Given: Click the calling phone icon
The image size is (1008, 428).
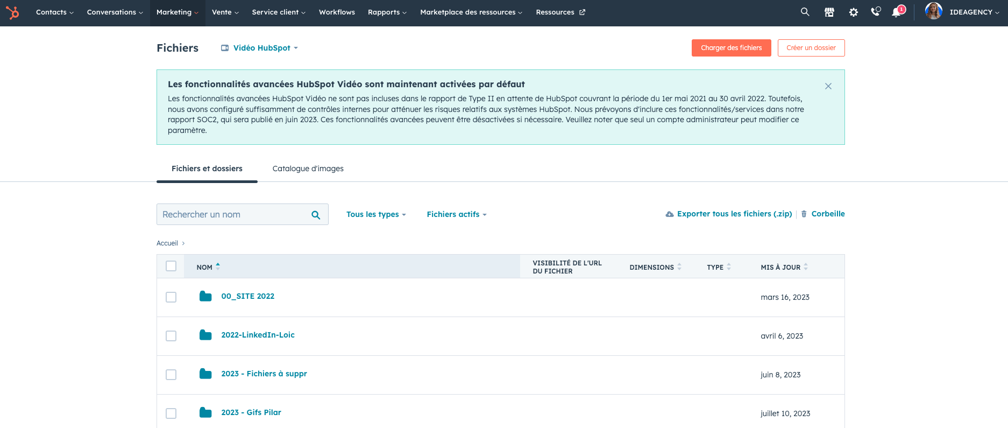Looking at the screenshot, I should coord(876,12).
